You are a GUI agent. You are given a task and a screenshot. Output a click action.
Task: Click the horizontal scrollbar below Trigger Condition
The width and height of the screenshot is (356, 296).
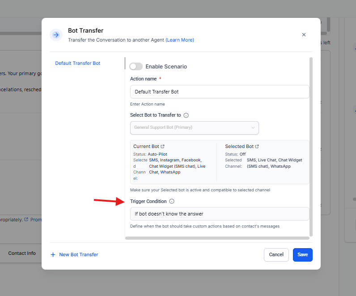[217, 238]
